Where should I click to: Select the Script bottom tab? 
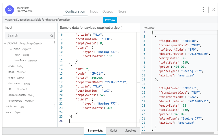click(x=114, y=131)
